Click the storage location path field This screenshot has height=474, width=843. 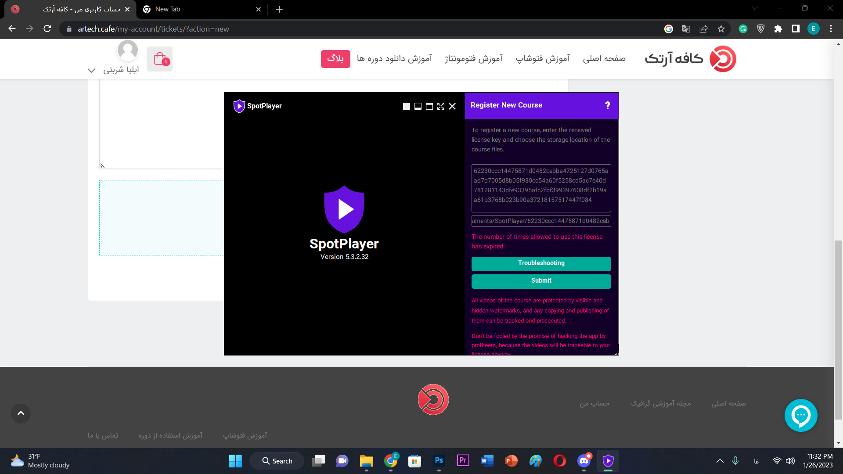pyautogui.click(x=541, y=221)
